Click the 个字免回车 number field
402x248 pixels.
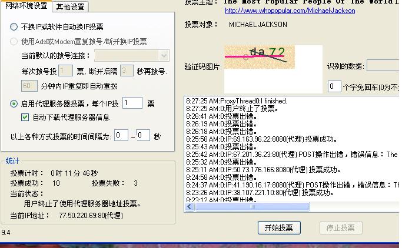(x=334, y=87)
